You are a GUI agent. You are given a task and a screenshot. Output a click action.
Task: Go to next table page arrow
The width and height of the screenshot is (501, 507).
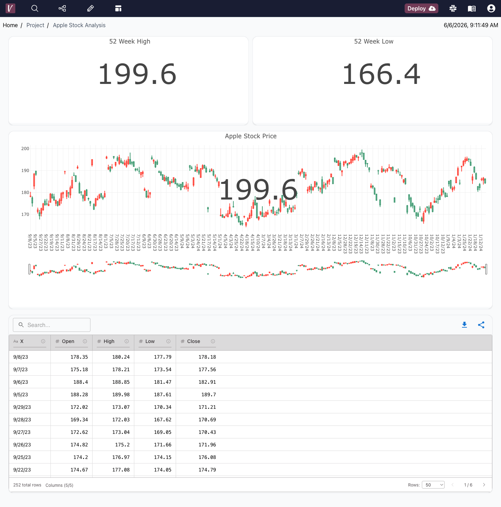(x=484, y=485)
